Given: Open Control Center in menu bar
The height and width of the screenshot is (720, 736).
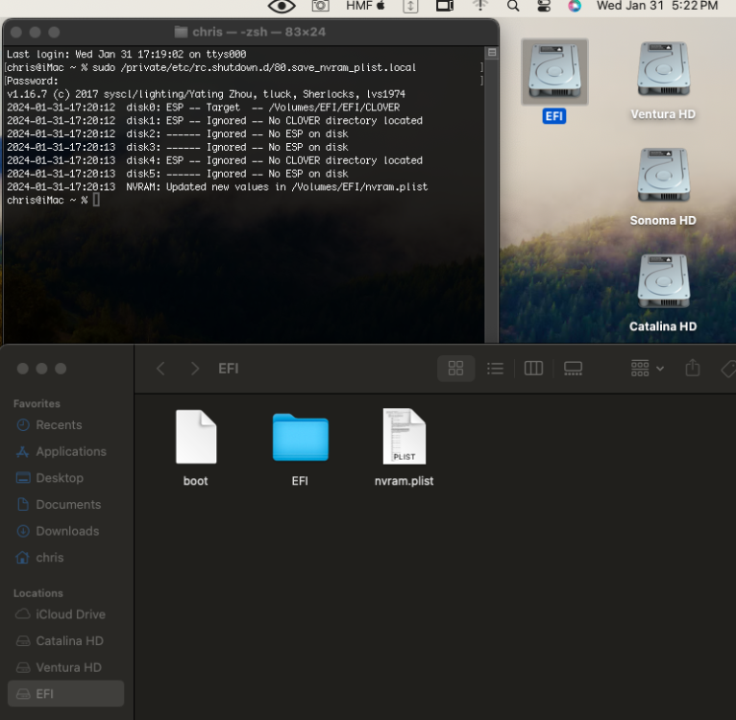Looking at the screenshot, I should [544, 6].
